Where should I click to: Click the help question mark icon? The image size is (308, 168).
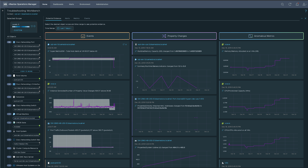click(x=306, y=11)
